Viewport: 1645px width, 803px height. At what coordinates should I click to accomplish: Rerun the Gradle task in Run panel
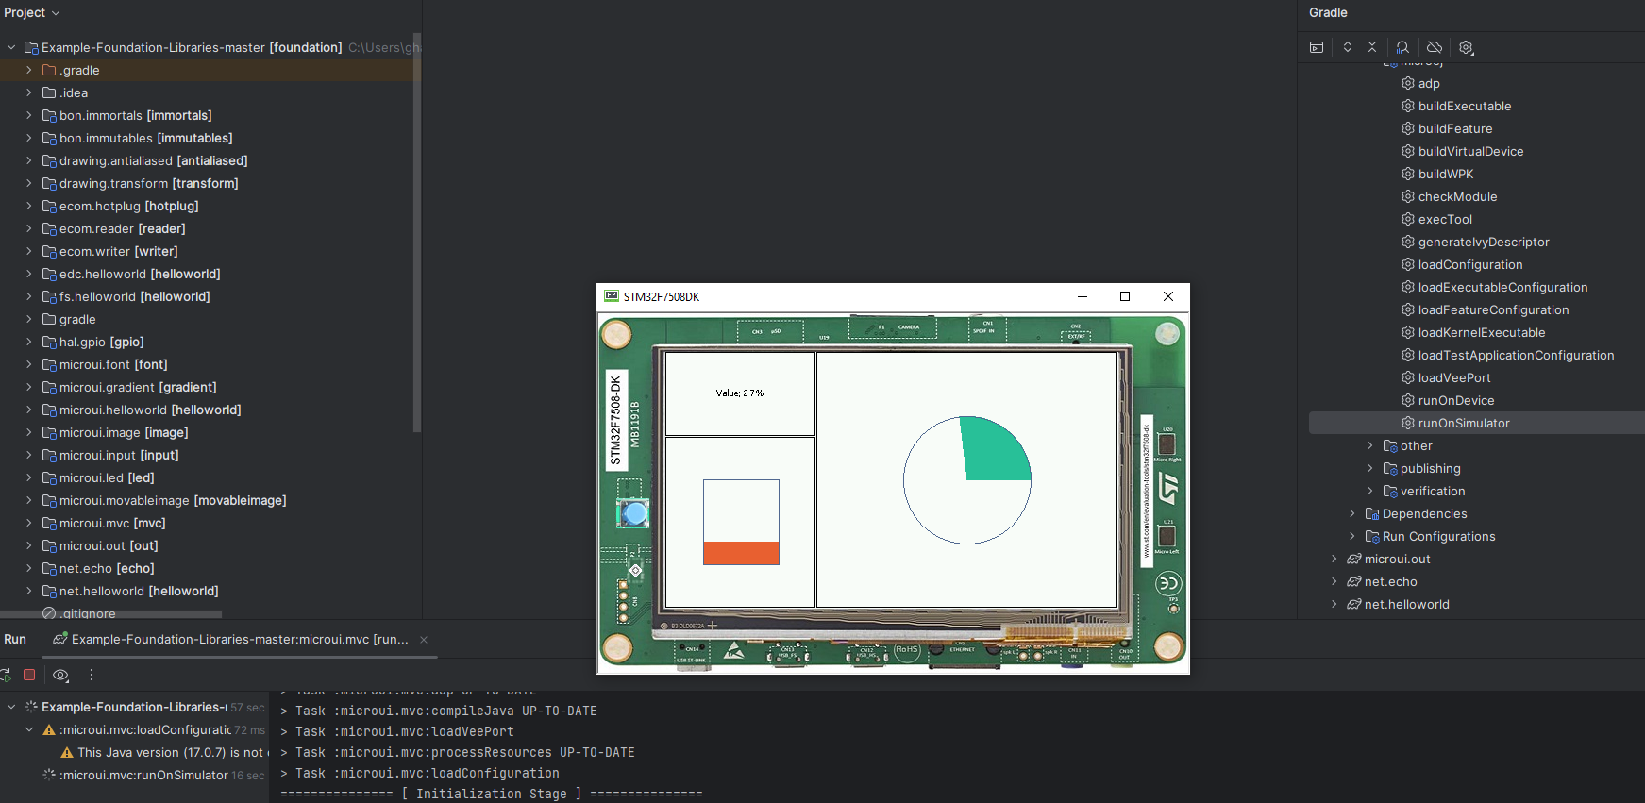point(6,675)
